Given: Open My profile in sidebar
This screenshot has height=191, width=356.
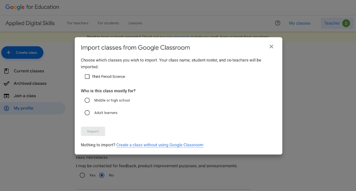Looking at the screenshot, I should click(33, 108).
